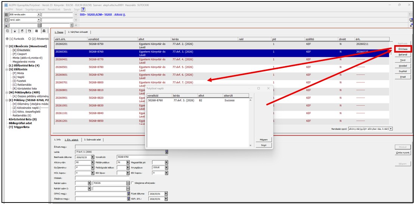Open the serials list tab icon in left panel
The width and height of the screenshot is (414, 204).
[x=37, y=31]
